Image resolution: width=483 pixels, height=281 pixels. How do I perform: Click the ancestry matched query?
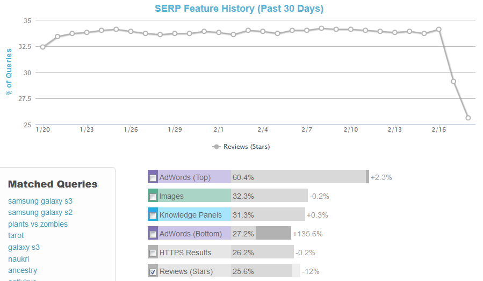coord(23,270)
